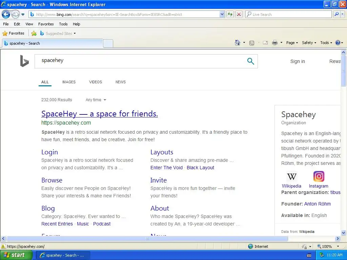Click the Live Search magnifier button
The width and height of the screenshot is (347, 260).
click(336, 15)
